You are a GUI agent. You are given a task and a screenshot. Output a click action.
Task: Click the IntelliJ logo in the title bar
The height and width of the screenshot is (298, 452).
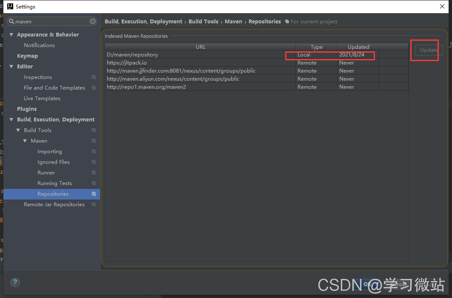tap(10, 6)
